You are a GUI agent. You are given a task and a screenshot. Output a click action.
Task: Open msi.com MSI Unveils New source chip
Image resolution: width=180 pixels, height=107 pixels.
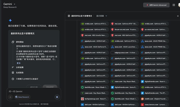pyautogui.click(x=94, y=35)
